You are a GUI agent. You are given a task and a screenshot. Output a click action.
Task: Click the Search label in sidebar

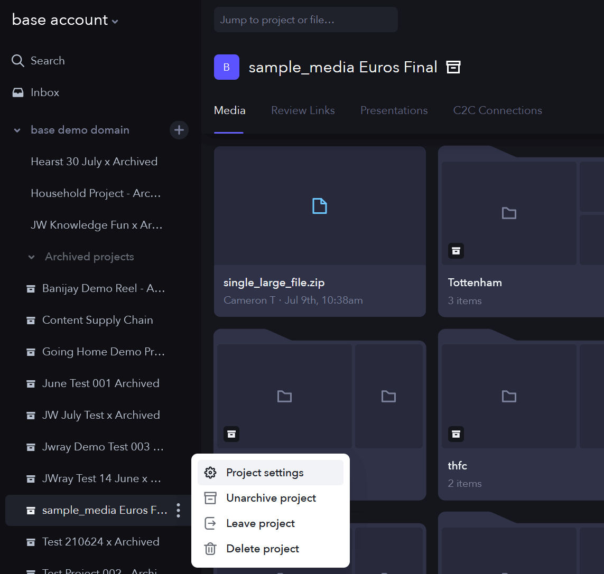coord(48,61)
